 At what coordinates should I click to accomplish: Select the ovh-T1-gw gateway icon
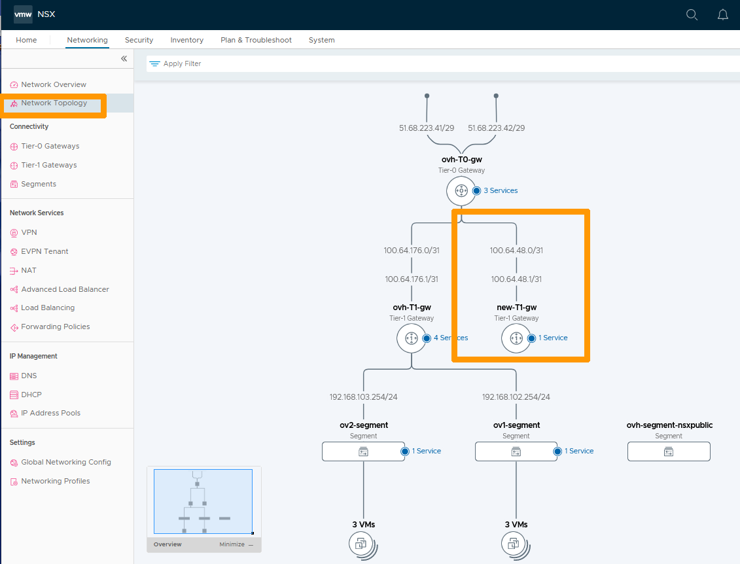point(412,338)
